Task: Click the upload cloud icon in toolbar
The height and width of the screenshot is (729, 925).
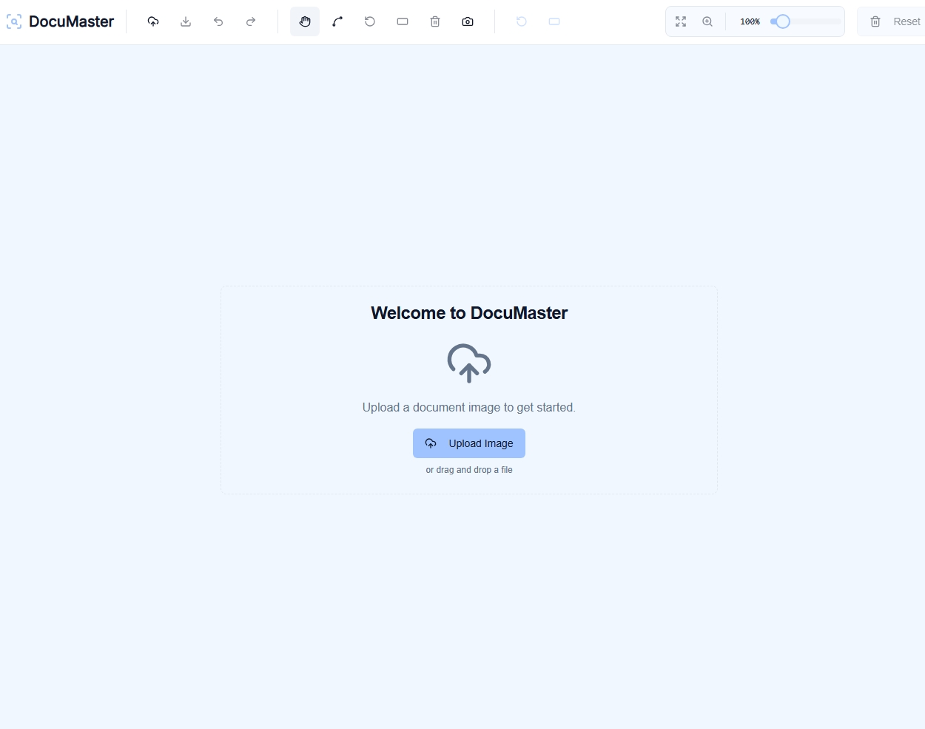Action: coord(153,21)
